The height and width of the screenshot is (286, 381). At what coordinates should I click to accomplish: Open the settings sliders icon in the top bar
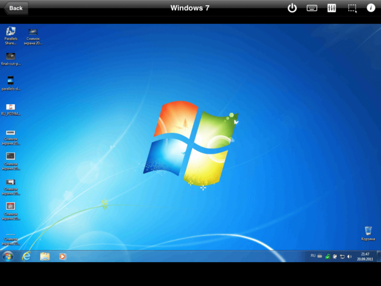pyautogui.click(x=331, y=8)
